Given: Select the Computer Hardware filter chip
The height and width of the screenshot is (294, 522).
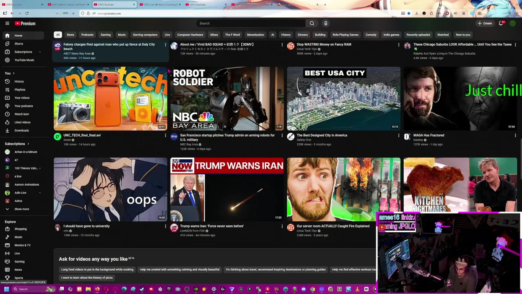Looking at the screenshot, I should tap(190, 35).
